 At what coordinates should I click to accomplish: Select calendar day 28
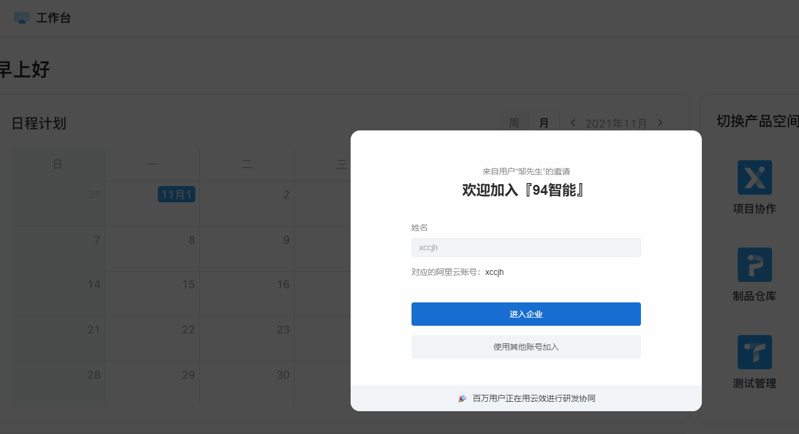coord(94,375)
